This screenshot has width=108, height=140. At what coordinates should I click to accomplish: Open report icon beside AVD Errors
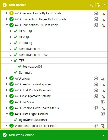103,78
